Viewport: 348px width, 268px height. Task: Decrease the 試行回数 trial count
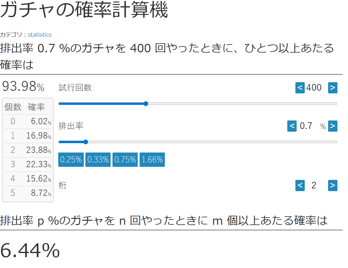(x=300, y=88)
